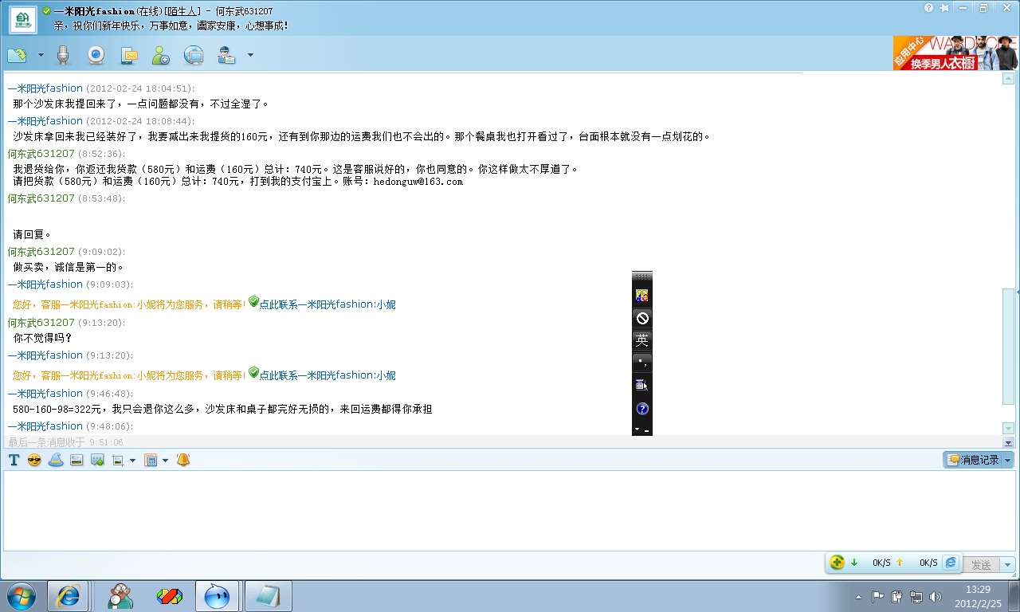The image size is (1020, 612).
Task: Send a message to mobile phone icon
Action: pyautogui.click(x=129, y=55)
